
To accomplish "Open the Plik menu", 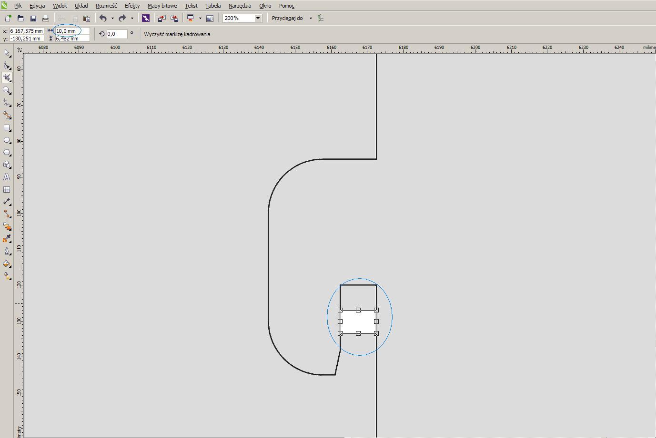I will point(18,6).
